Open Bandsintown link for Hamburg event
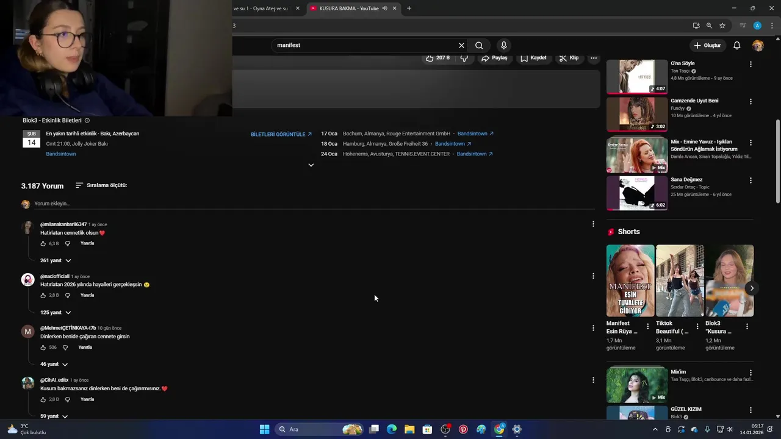Screen dimensions: 781x439 point(453,144)
